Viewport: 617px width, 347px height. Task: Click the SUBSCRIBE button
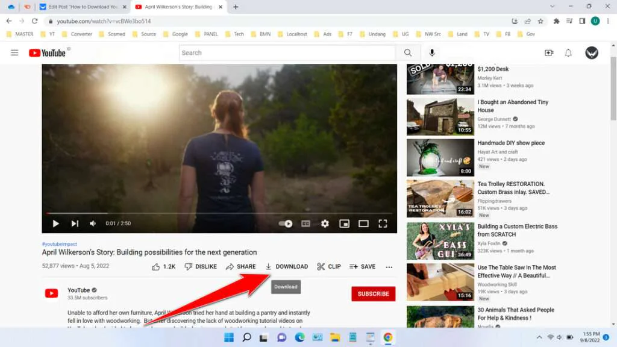click(x=373, y=293)
